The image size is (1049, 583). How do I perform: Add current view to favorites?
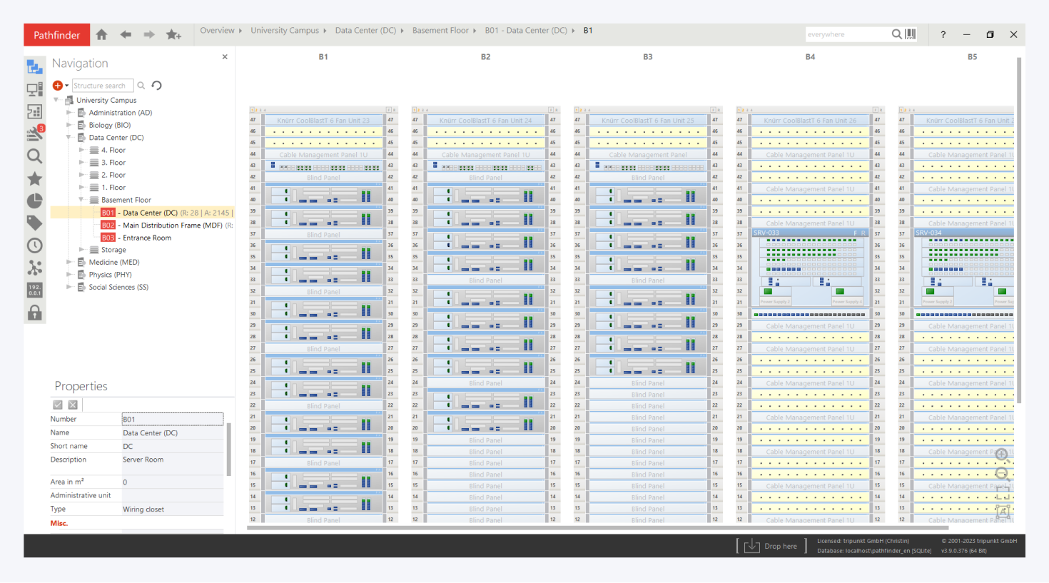tap(173, 34)
